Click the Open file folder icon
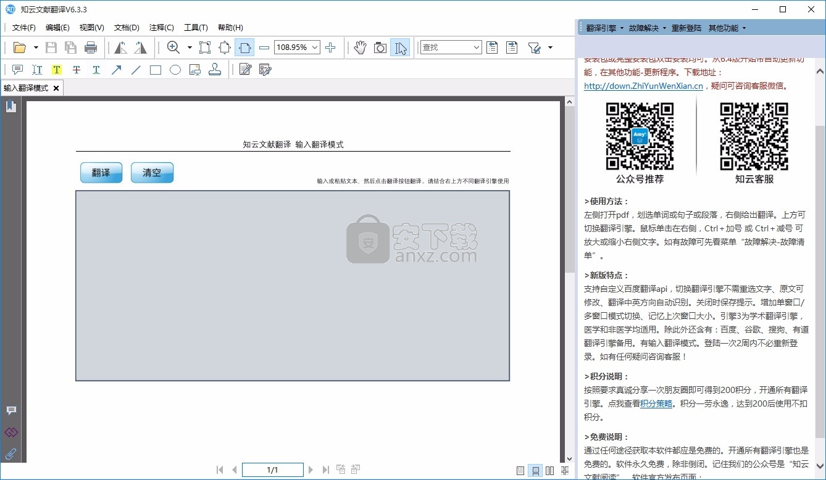This screenshot has height=480, width=826. [20, 48]
